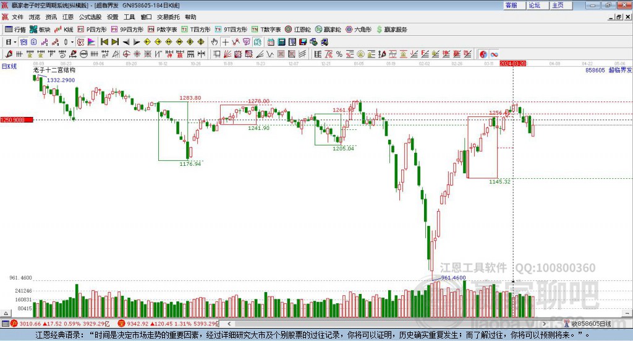633x341 pixels.
Task: Launch the 江恩轮 Gann wheel
Action: tap(298, 30)
